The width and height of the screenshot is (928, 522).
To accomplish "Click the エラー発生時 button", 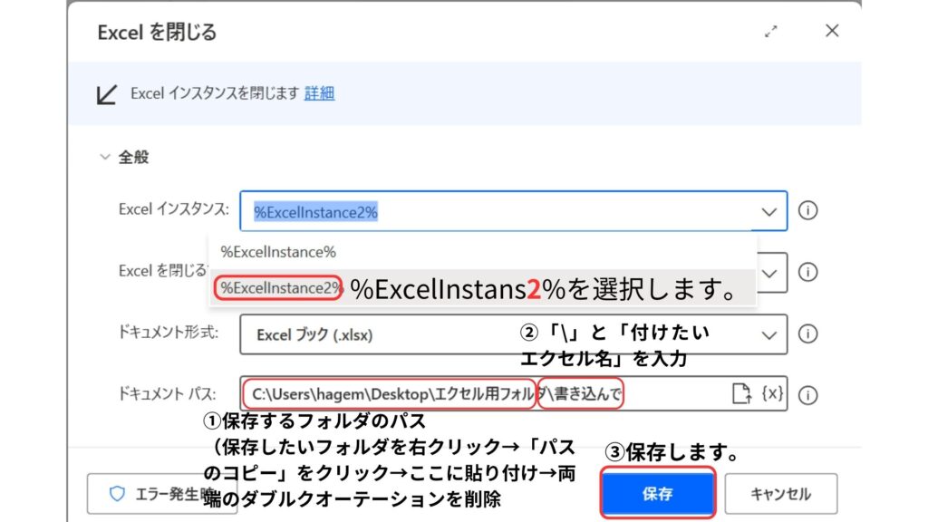I will pyautogui.click(x=161, y=494).
